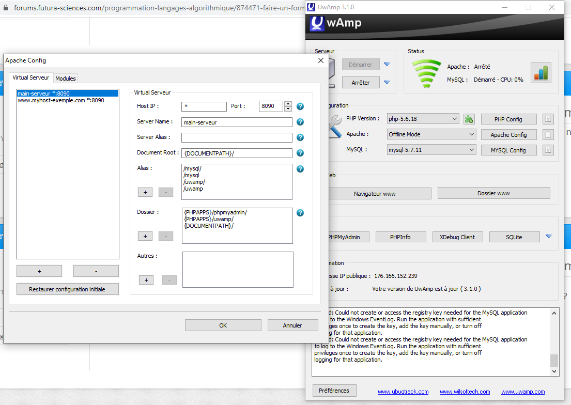Select {PHPAPPS}/uwamp/ in Dossier list

[209, 219]
